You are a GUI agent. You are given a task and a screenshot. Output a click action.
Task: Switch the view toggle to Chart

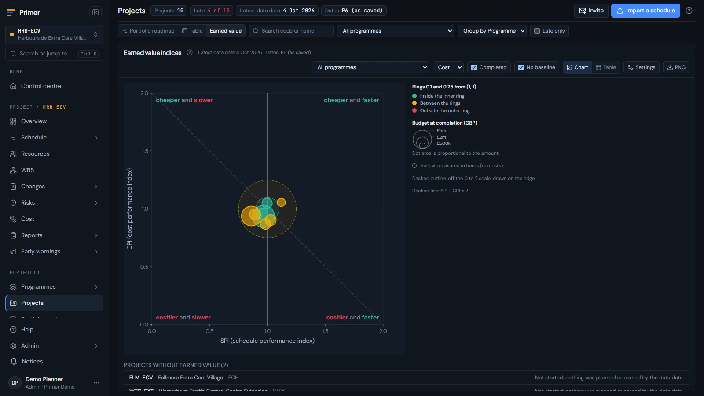click(577, 67)
